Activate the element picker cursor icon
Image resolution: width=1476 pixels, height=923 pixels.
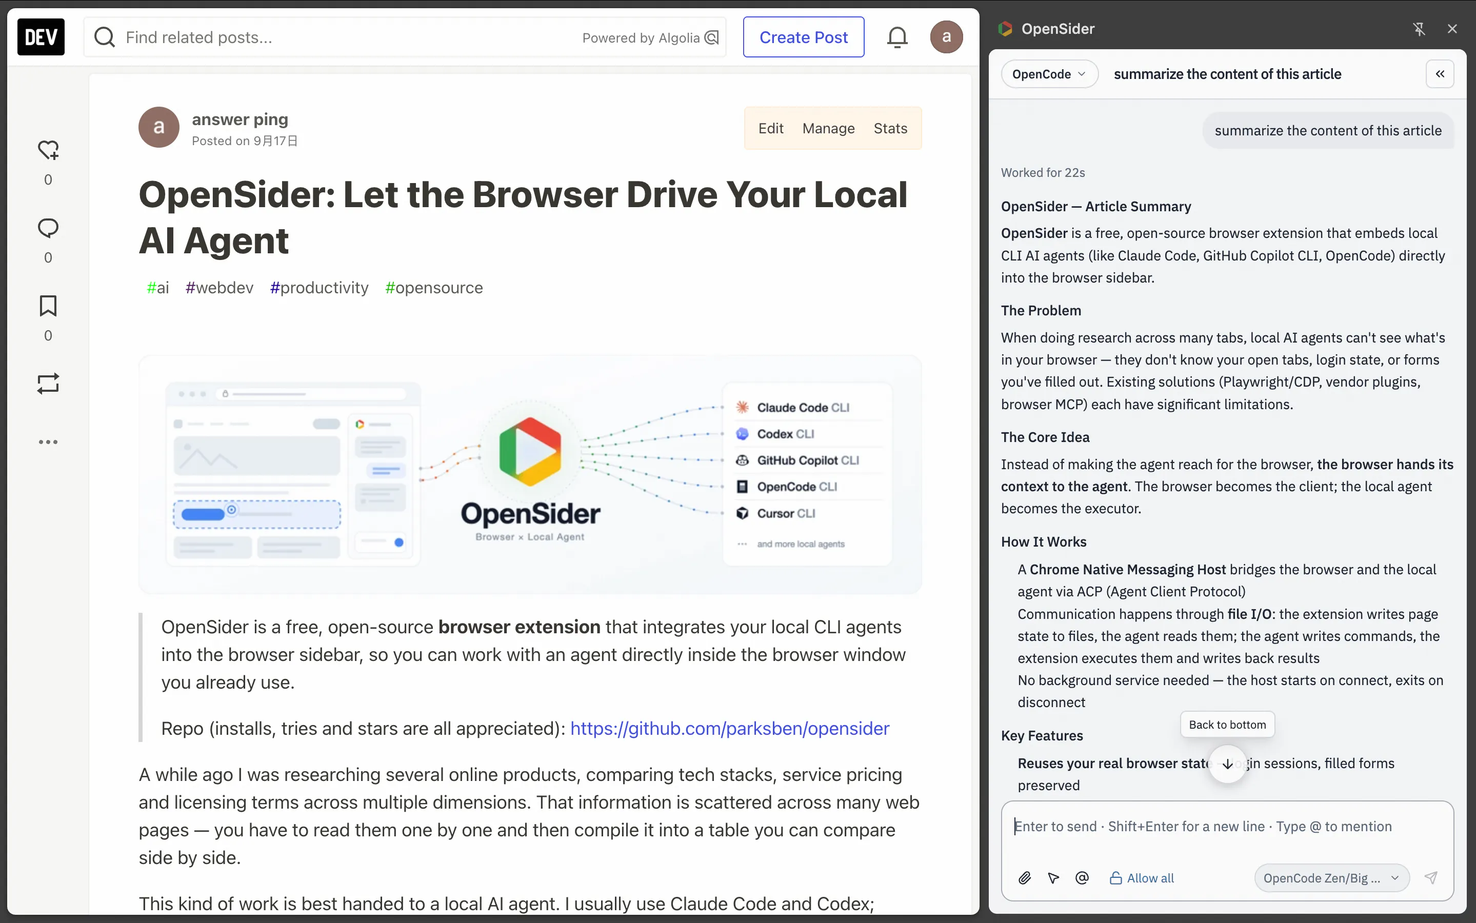point(1053,878)
